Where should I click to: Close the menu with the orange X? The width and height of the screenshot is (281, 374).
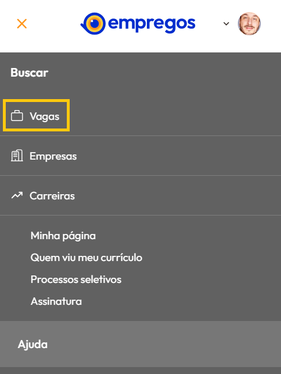[22, 24]
